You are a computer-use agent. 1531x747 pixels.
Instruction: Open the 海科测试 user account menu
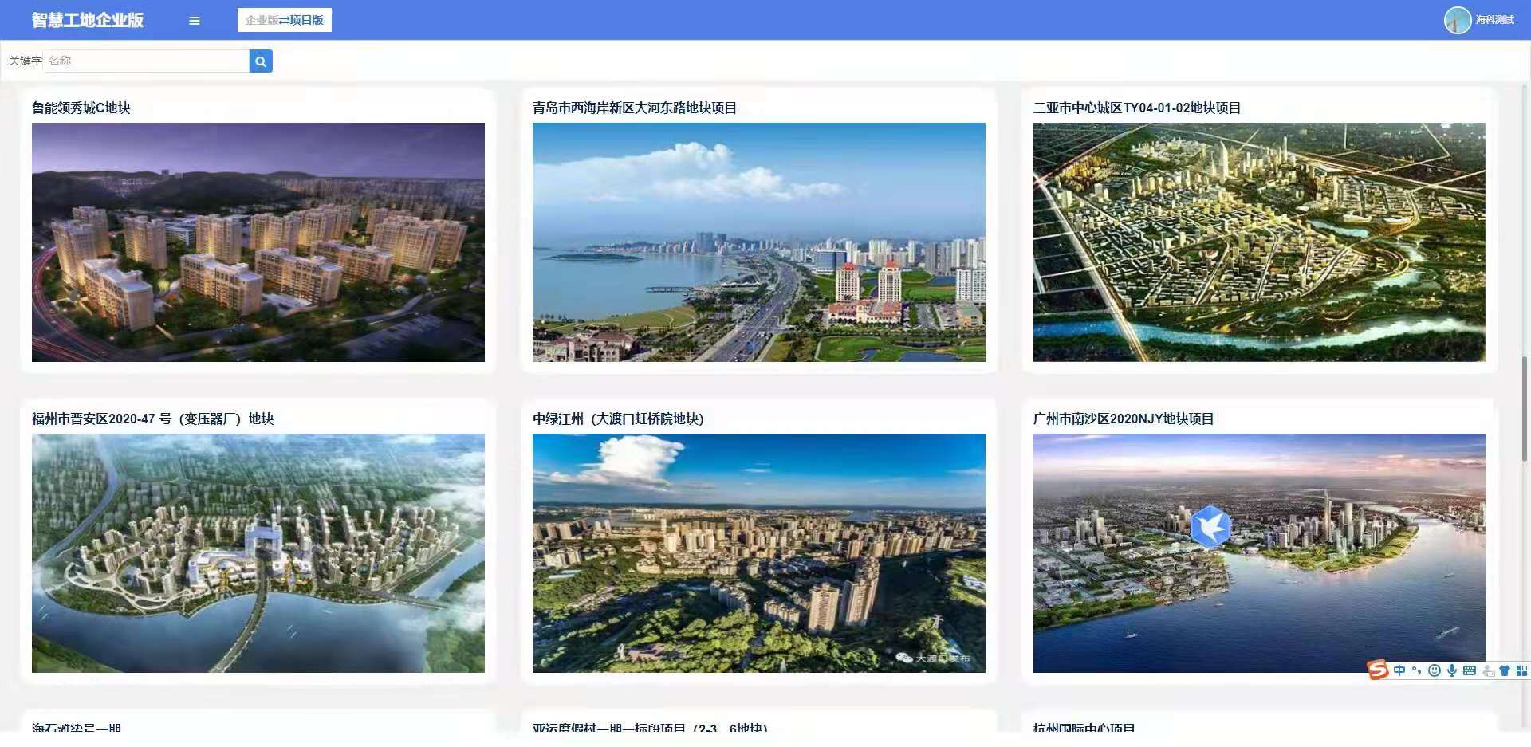coord(1494,20)
